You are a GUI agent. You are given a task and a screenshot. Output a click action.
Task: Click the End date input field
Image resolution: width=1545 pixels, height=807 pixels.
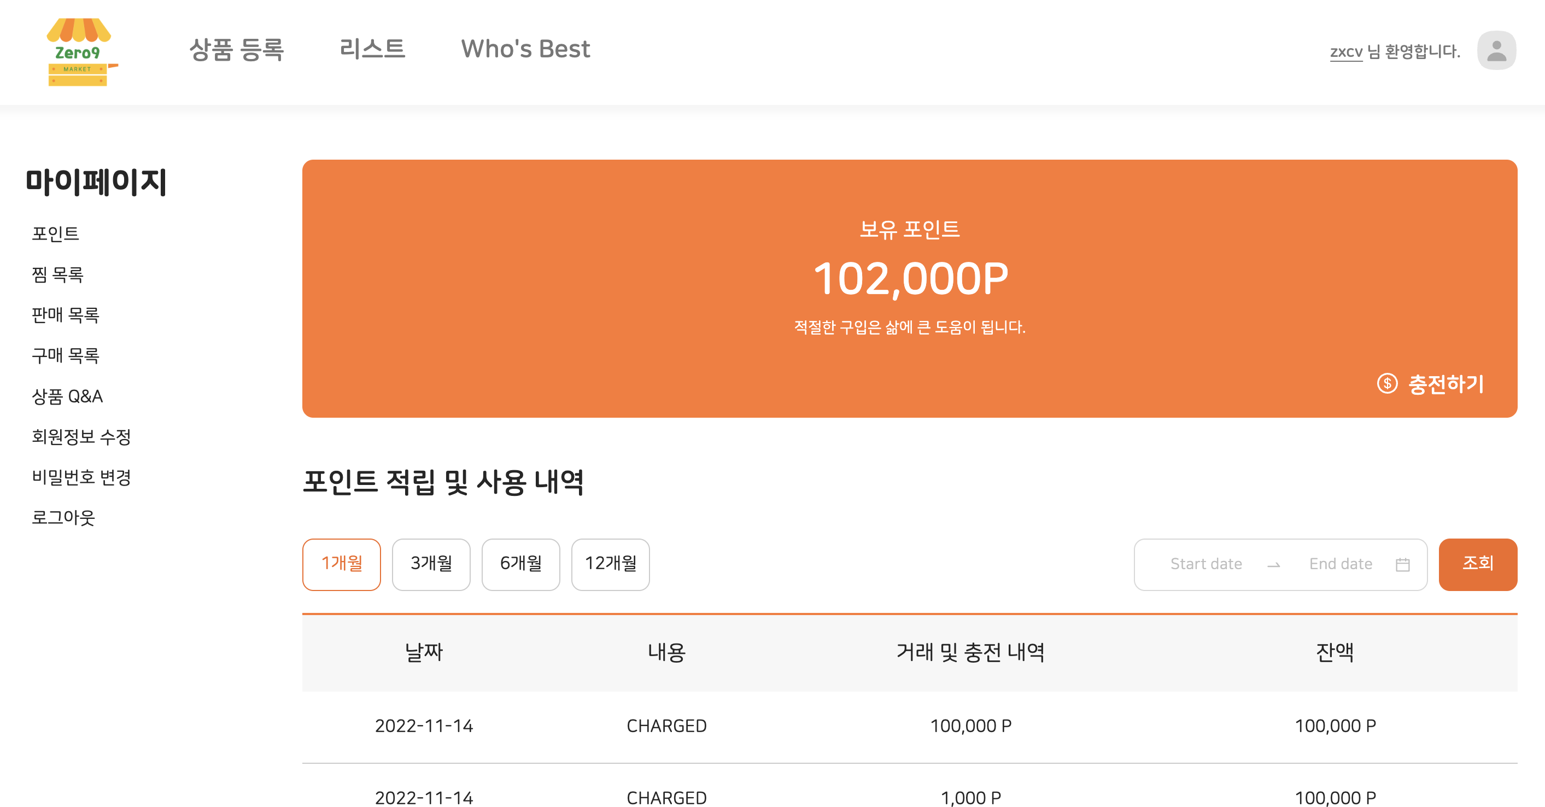1340,564
